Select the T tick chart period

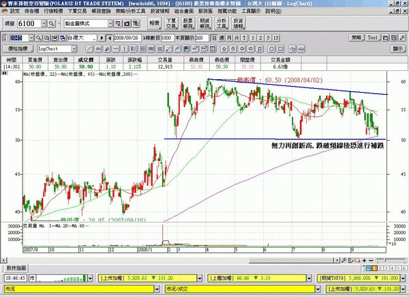245,38
